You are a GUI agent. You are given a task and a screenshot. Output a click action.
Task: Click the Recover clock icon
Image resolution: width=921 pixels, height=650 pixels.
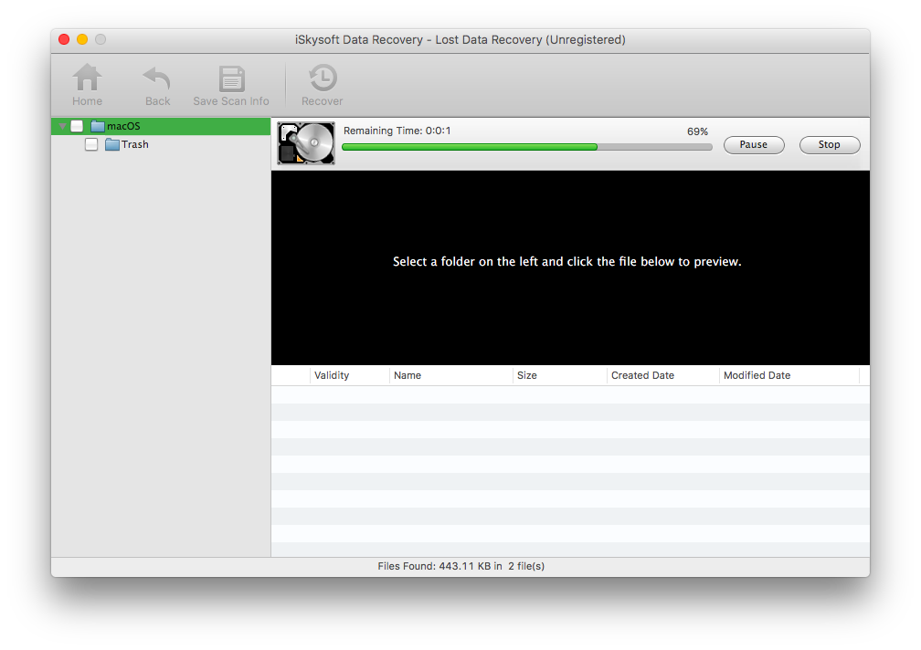[323, 78]
